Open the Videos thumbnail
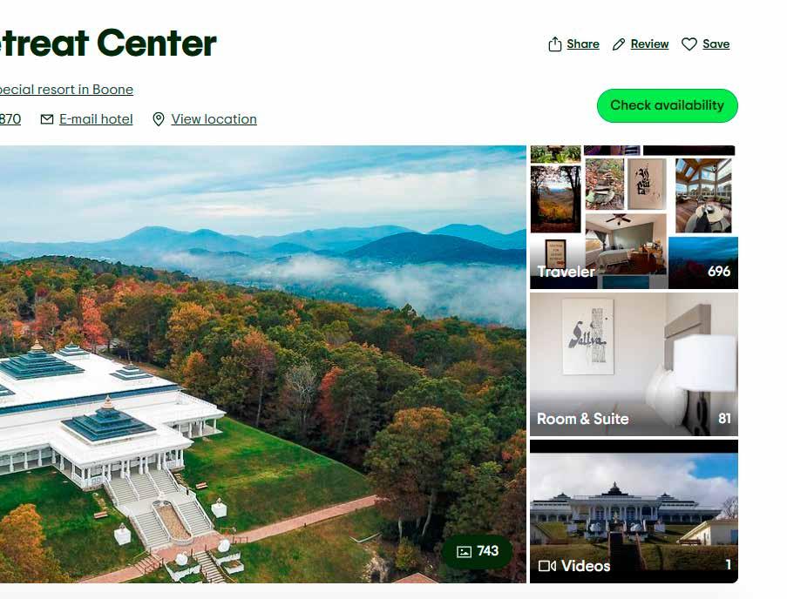The width and height of the screenshot is (787, 599). 634,511
